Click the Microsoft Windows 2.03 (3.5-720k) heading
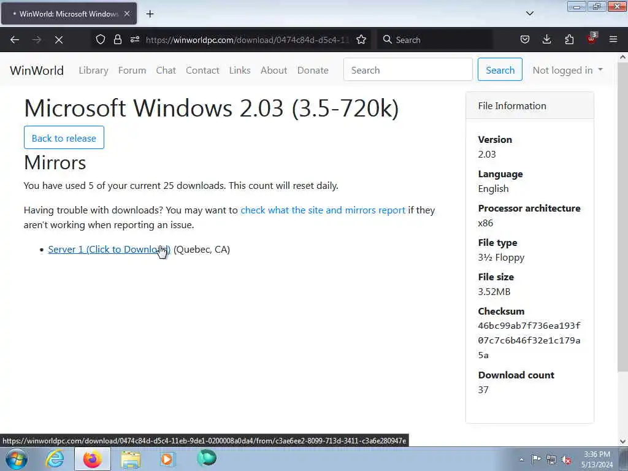Screen dimensions: 628x471 [x=212, y=108]
